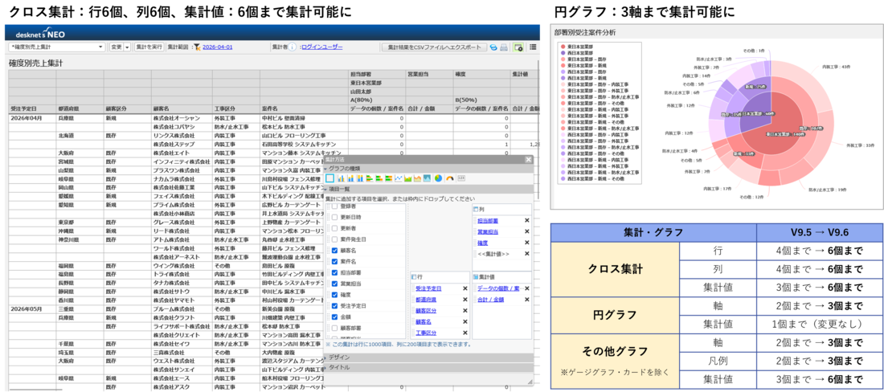
Task: Click 都道府県 link in the 行 box
Action: (x=426, y=300)
